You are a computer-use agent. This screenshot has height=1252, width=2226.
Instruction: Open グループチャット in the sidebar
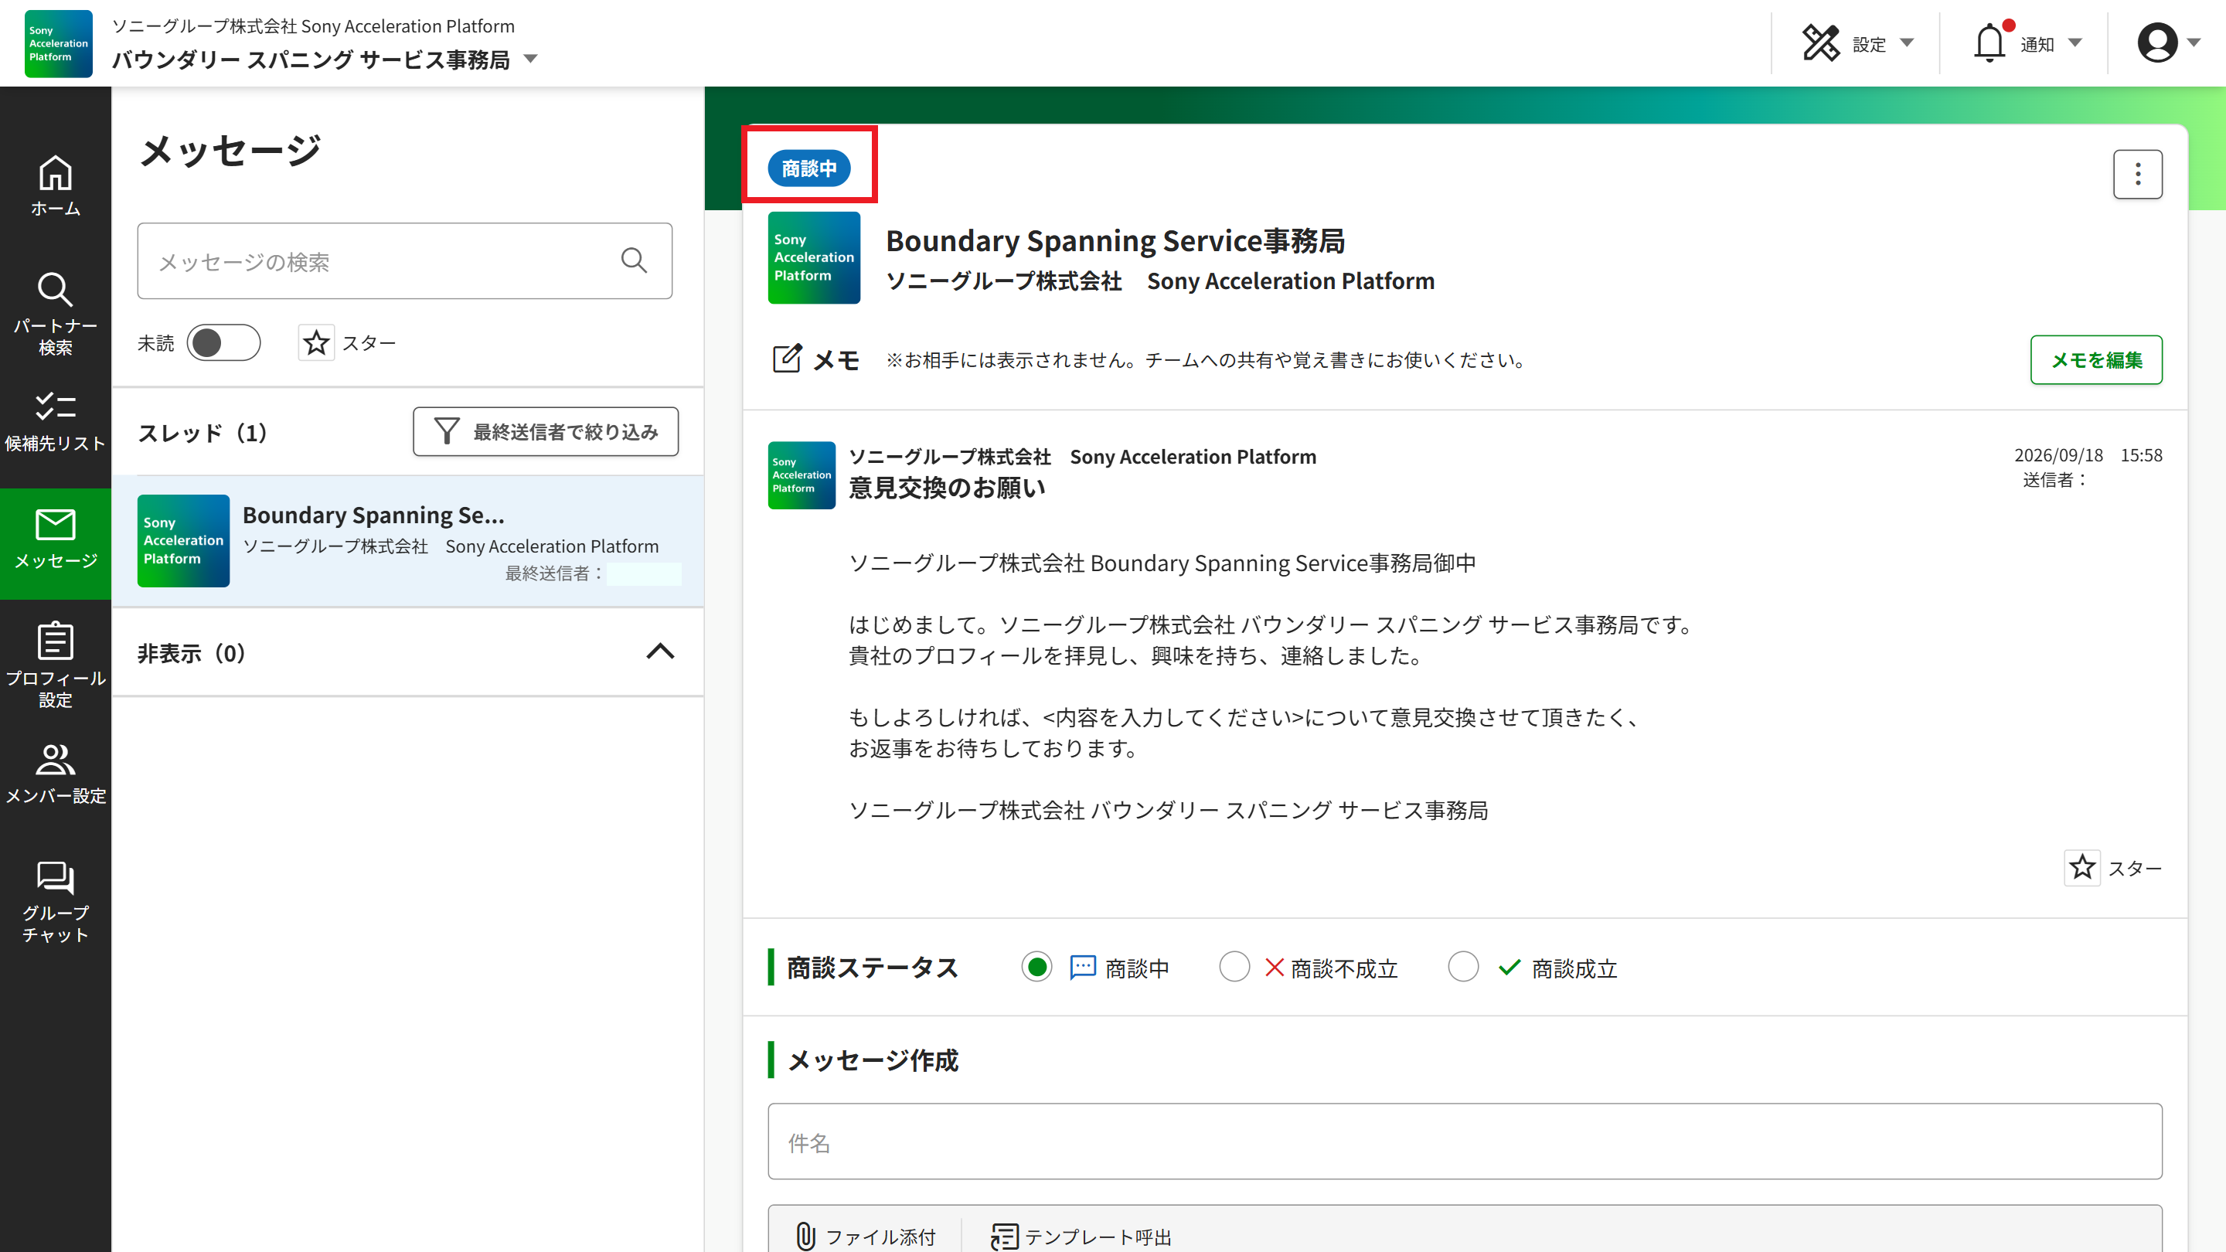click(x=56, y=901)
